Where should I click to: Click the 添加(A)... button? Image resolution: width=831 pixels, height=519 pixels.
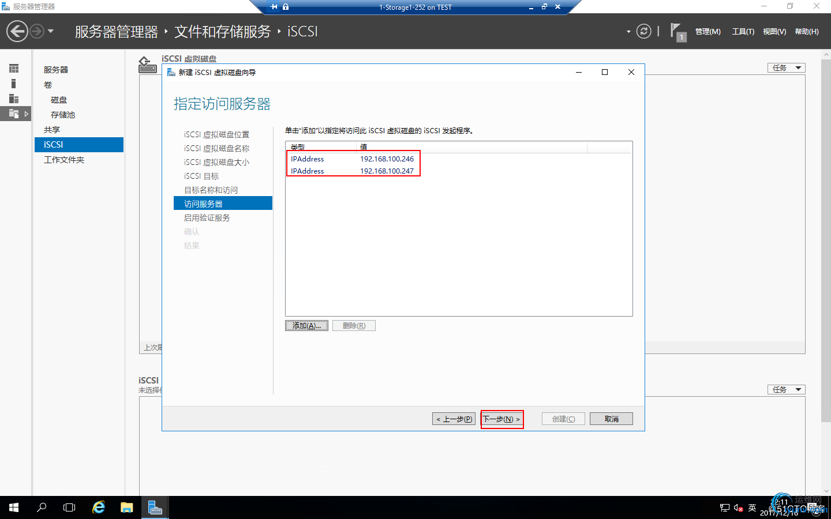tap(306, 326)
